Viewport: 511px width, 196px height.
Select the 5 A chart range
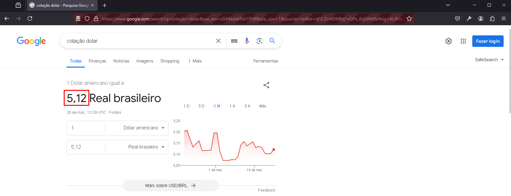coord(247,106)
